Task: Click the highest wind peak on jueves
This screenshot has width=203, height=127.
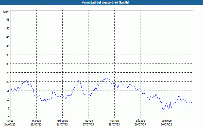Action: [x=107, y=77]
